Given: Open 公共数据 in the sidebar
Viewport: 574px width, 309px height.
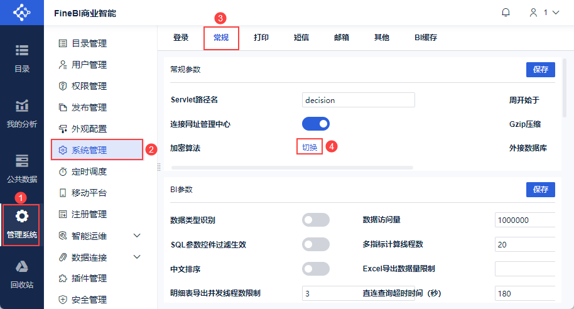Looking at the screenshot, I should (x=22, y=167).
